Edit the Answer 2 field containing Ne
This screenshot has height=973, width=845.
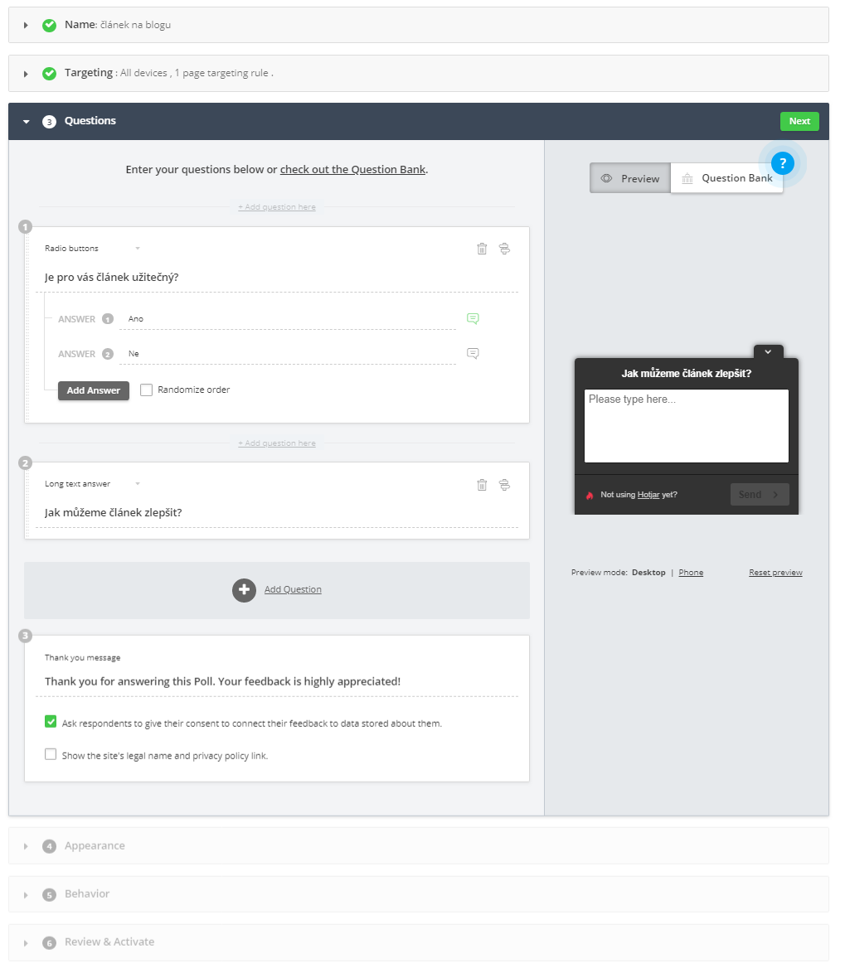coord(288,354)
